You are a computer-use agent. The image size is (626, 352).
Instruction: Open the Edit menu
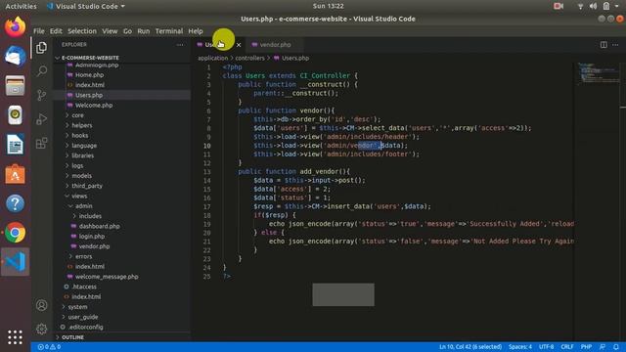(56, 31)
